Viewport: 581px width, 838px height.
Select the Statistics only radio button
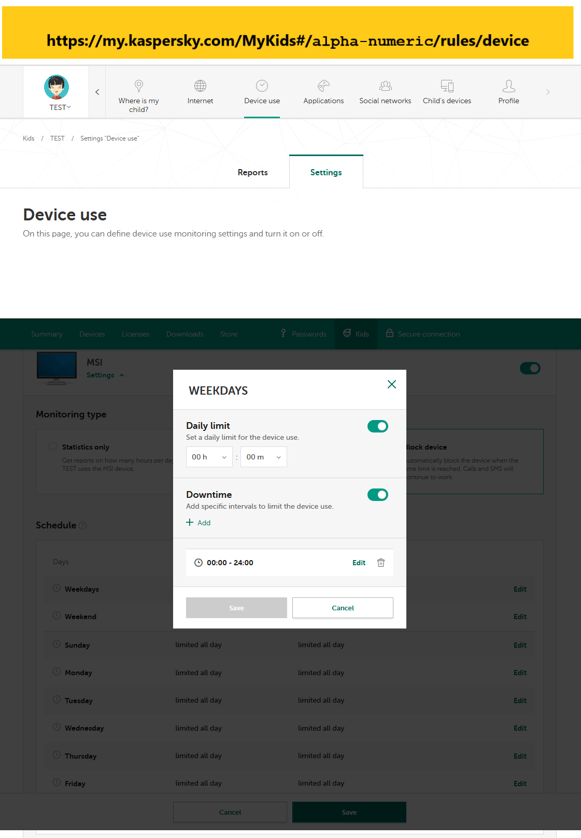pyautogui.click(x=53, y=446)
